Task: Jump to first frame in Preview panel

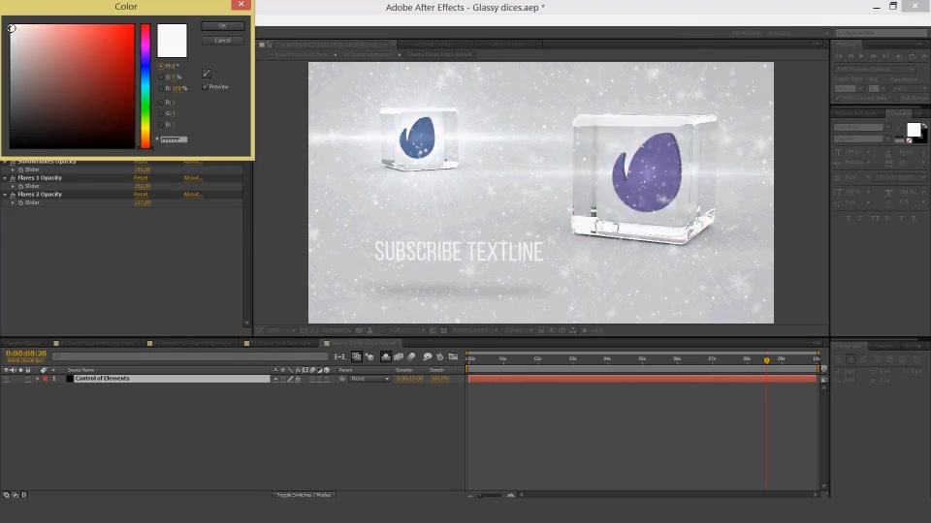Action: point(839,56)
